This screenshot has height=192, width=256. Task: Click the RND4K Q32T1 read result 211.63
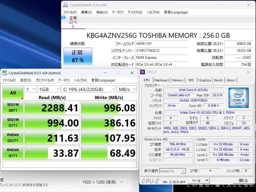click(52, 138)
